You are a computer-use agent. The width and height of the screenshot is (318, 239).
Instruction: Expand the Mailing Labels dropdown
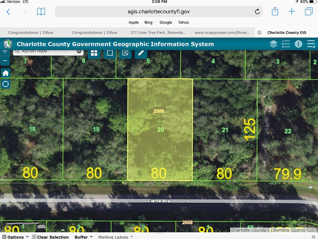pos(116,237)
